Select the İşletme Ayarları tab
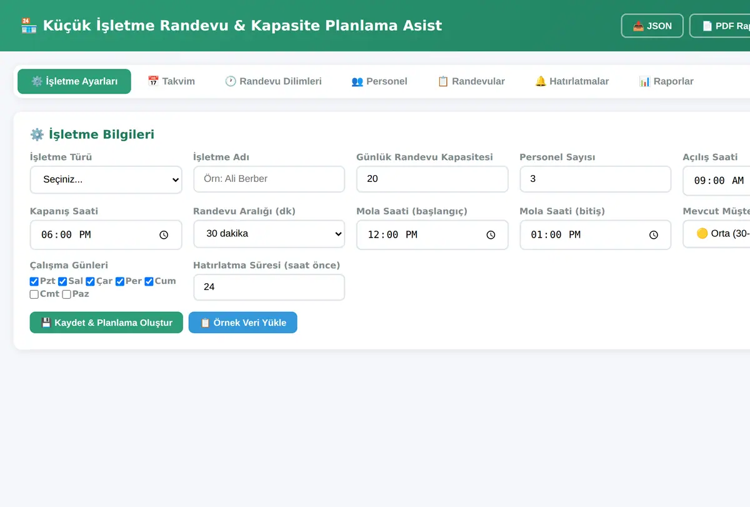 [x=74, y=81]
